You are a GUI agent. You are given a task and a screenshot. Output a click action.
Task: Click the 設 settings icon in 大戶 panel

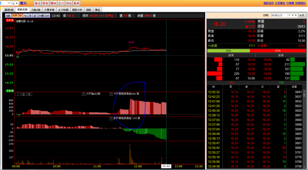coord(24,94)
